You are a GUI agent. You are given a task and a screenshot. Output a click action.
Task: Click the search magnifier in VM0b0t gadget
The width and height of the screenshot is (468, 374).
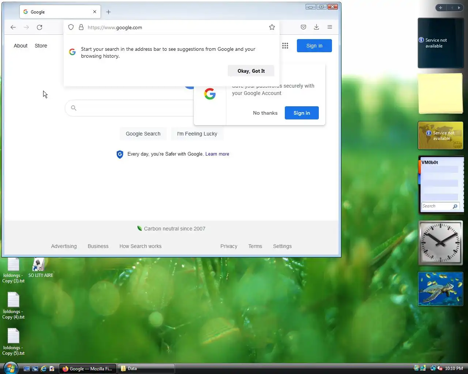click(455, 206)
